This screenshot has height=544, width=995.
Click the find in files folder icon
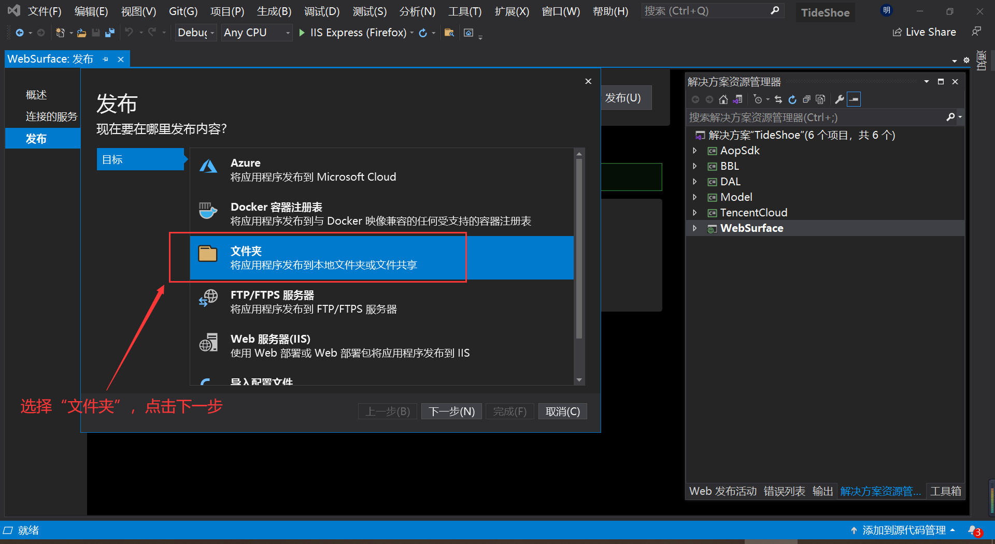(x=449, y=33)
